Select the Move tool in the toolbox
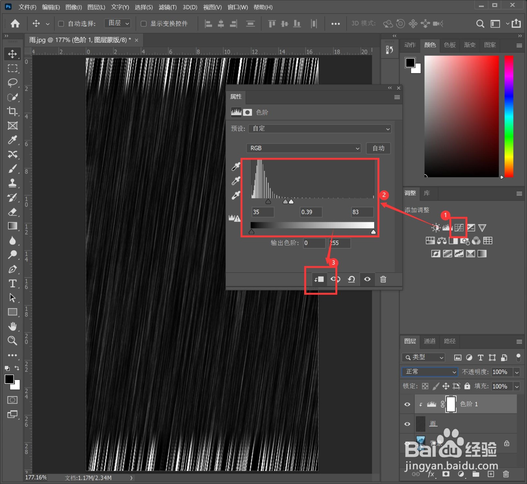The image size is (527, 484). 13,54
